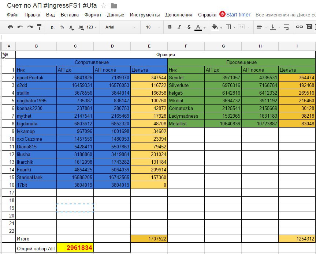Viewport: 316px width, 254px height.
Task: Select column G header
Action: click(223, 46)
